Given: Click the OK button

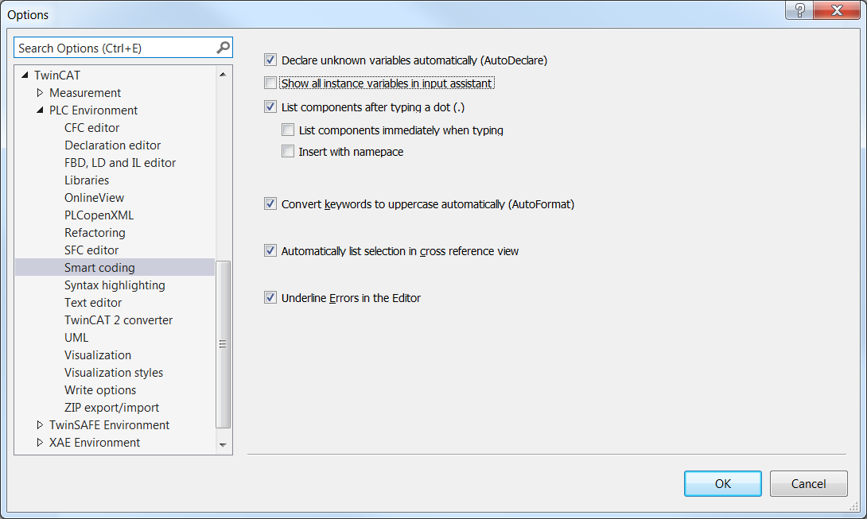Looking at the screenshot, I should [x=723, y=483].
